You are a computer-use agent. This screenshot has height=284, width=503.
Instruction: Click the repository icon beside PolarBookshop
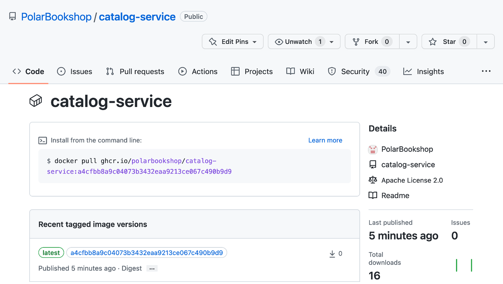tap(13, 17)
